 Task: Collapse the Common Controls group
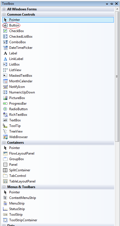click(x=4, y=15)
